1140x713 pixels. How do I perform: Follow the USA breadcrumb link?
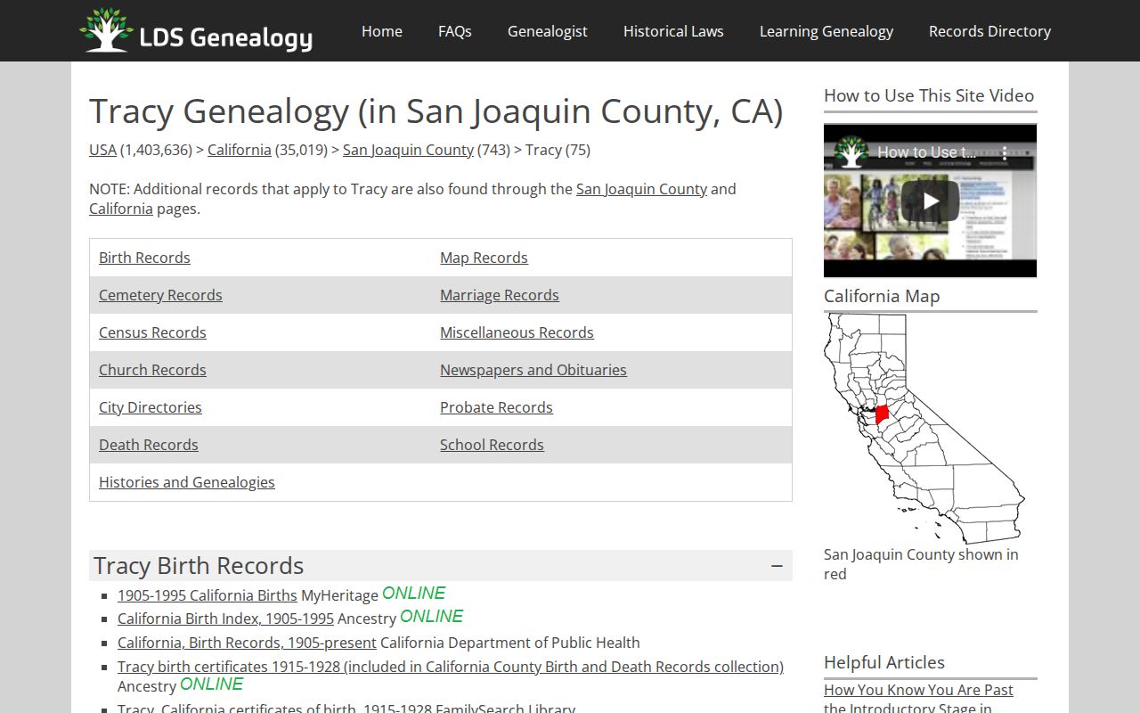tap(102, 150)
